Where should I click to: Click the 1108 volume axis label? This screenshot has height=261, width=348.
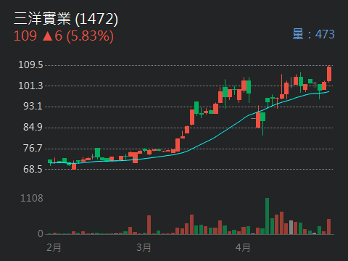(x=32, y=198)
